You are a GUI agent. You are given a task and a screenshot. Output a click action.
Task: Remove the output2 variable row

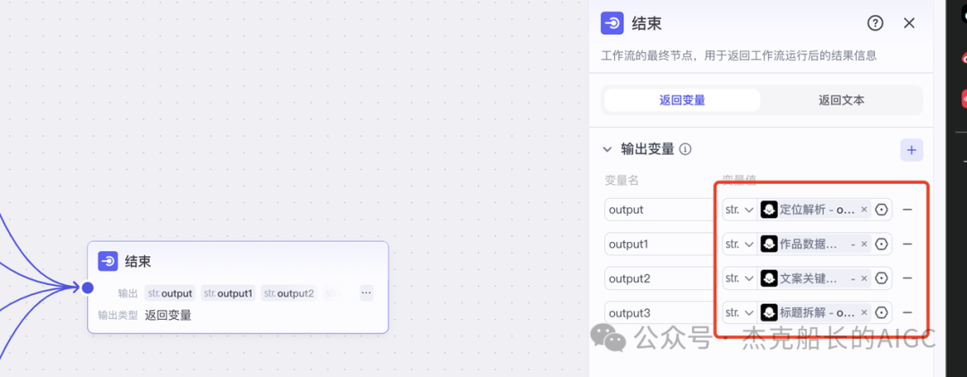907,279
